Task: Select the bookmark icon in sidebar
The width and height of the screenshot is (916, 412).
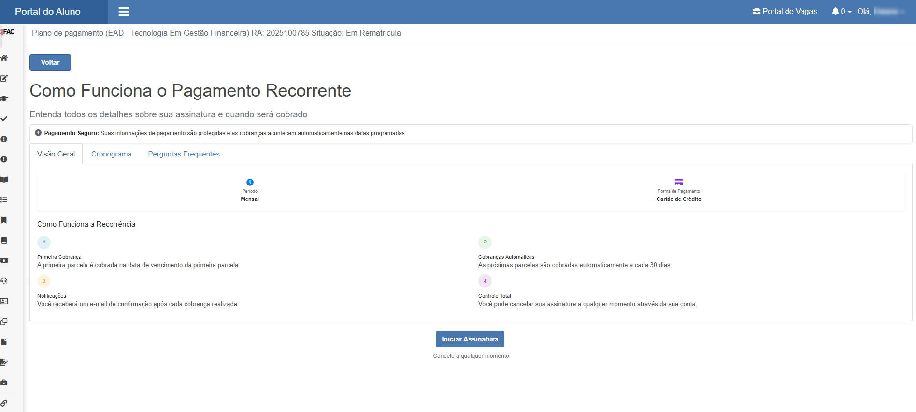Action: tap(4, 220)
